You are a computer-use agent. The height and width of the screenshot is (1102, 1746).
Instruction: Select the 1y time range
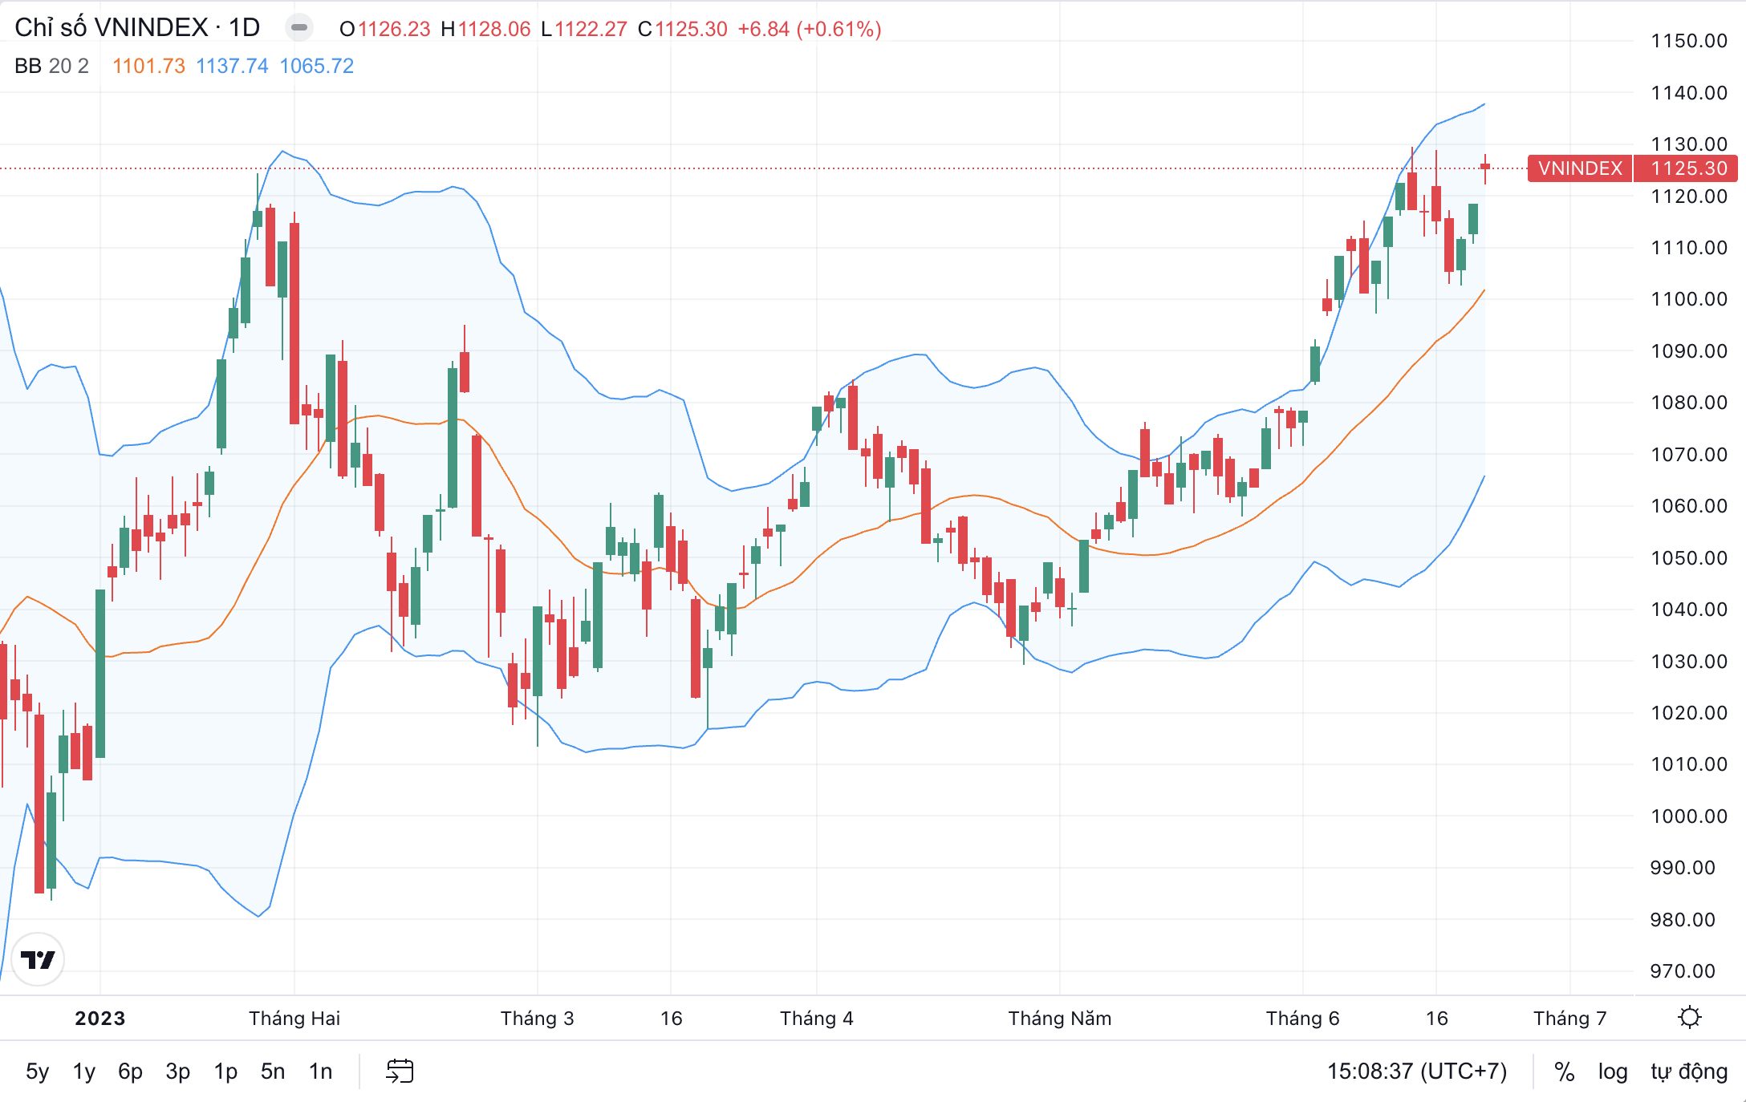84,1072
